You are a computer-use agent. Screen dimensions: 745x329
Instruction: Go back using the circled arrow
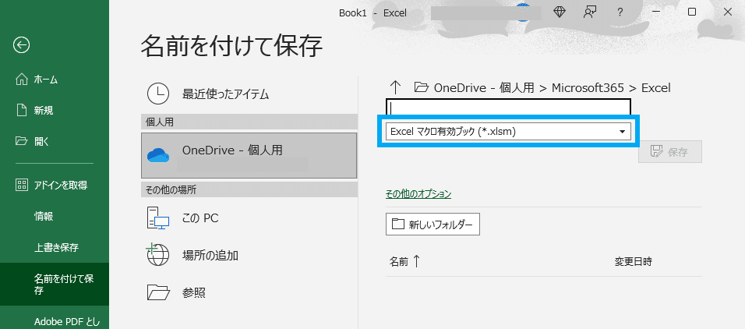pos(22,45)
